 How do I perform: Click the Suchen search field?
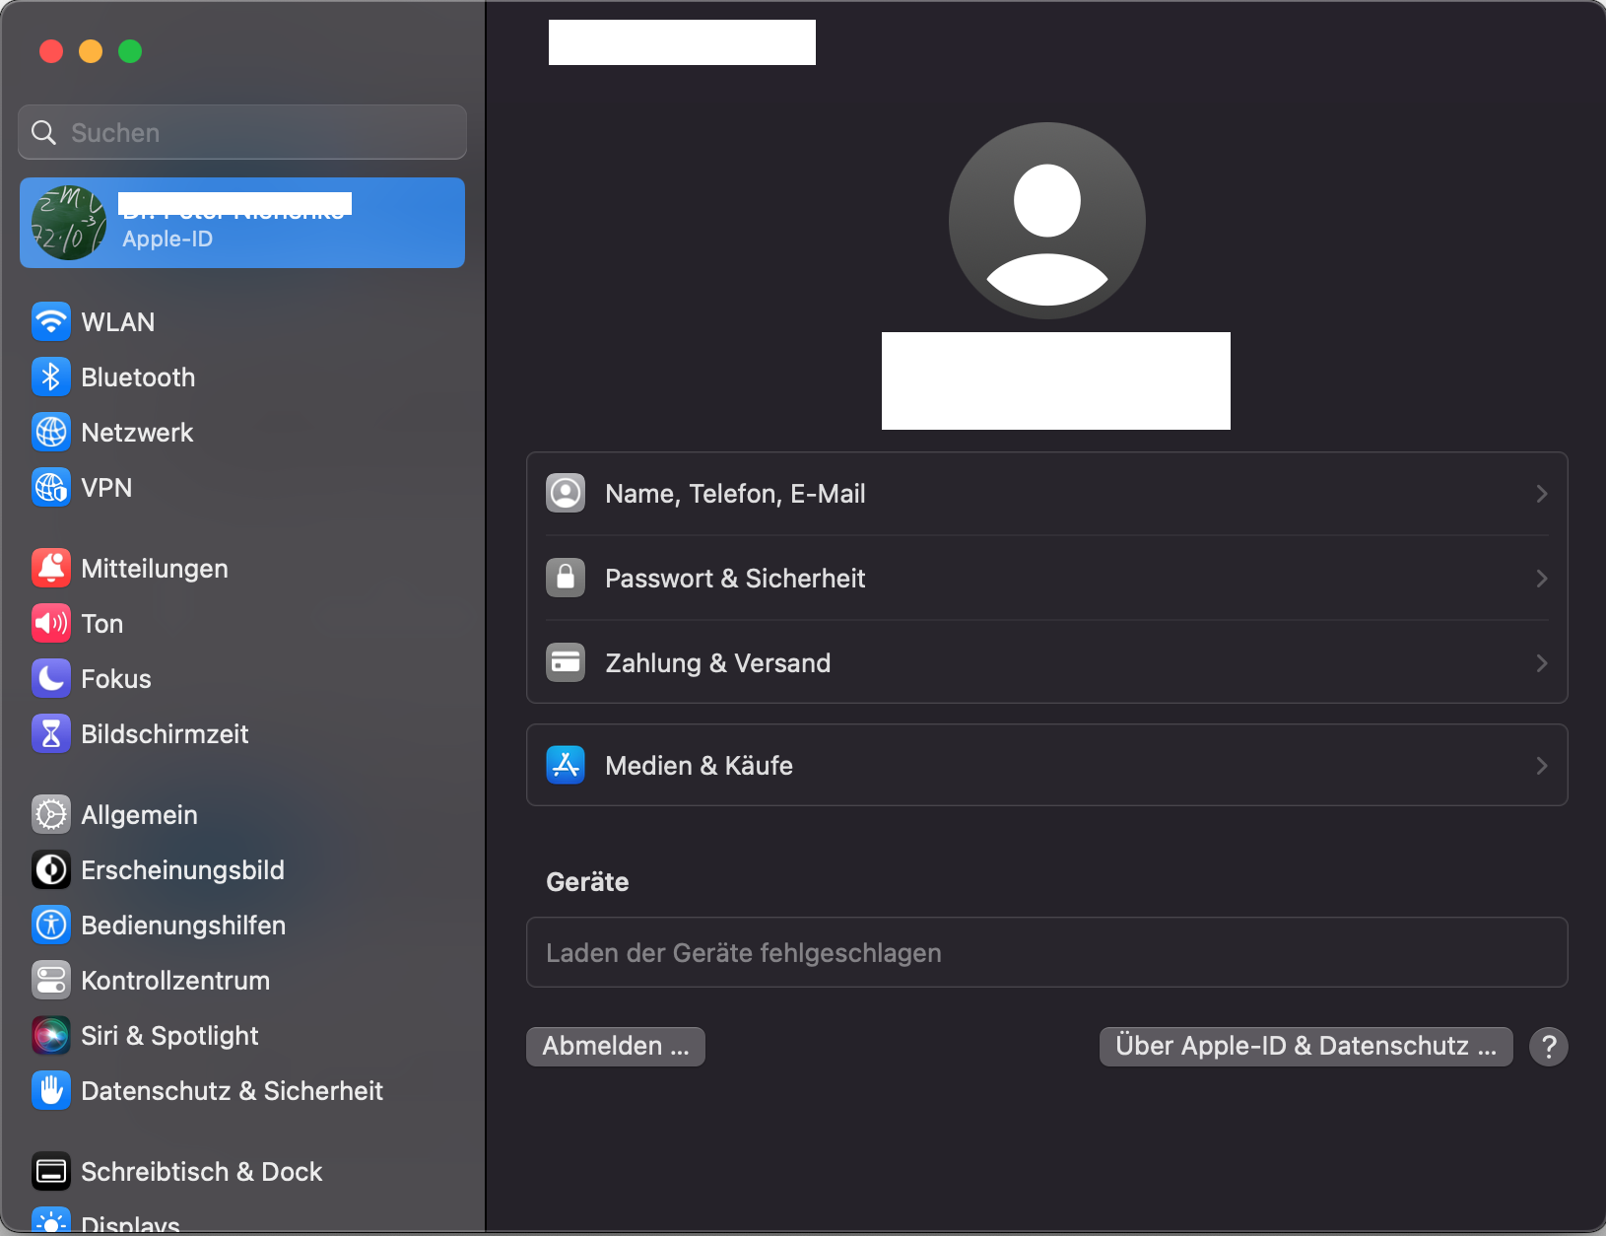tap(242, 132)
